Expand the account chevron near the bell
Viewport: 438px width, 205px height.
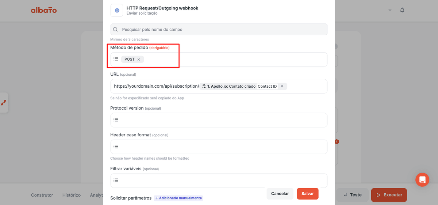(x=390, y=10)
